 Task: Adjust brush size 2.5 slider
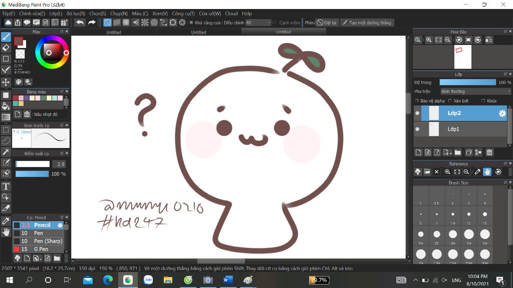click(33, 164)
